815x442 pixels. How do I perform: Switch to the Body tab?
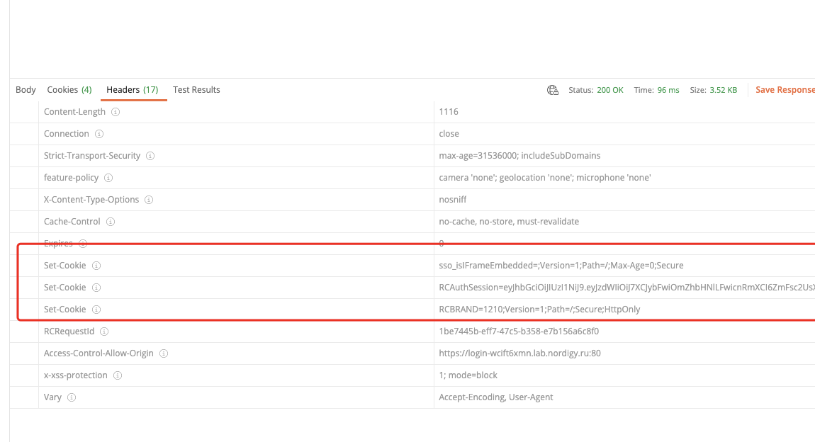point(26,89)
